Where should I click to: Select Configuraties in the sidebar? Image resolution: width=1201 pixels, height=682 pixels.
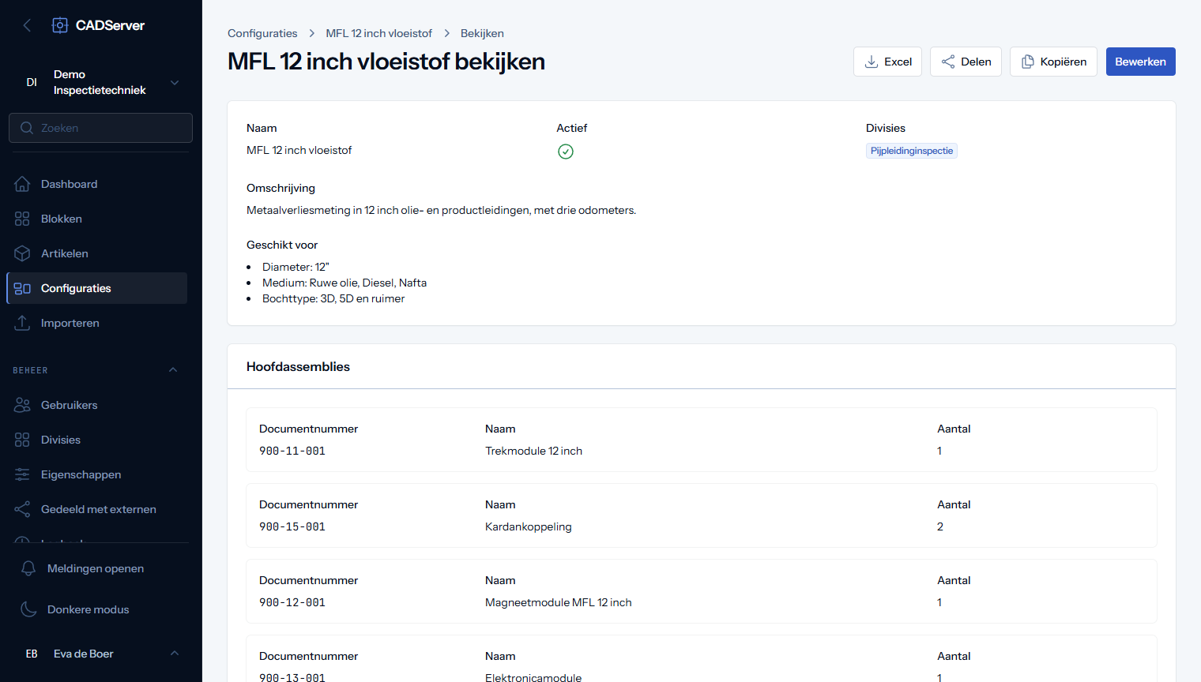pos(96,288)
